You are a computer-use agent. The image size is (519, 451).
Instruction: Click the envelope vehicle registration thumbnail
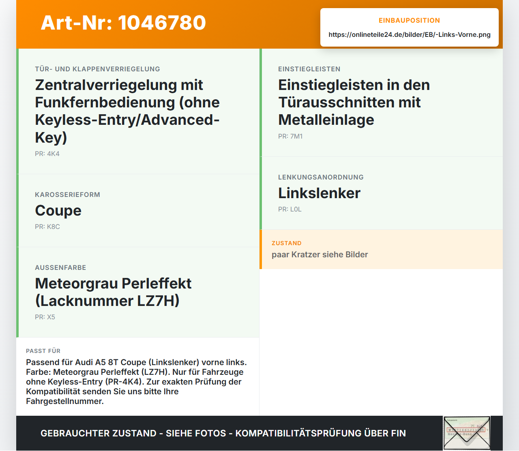pyautogui.click(x=467, y=433)
